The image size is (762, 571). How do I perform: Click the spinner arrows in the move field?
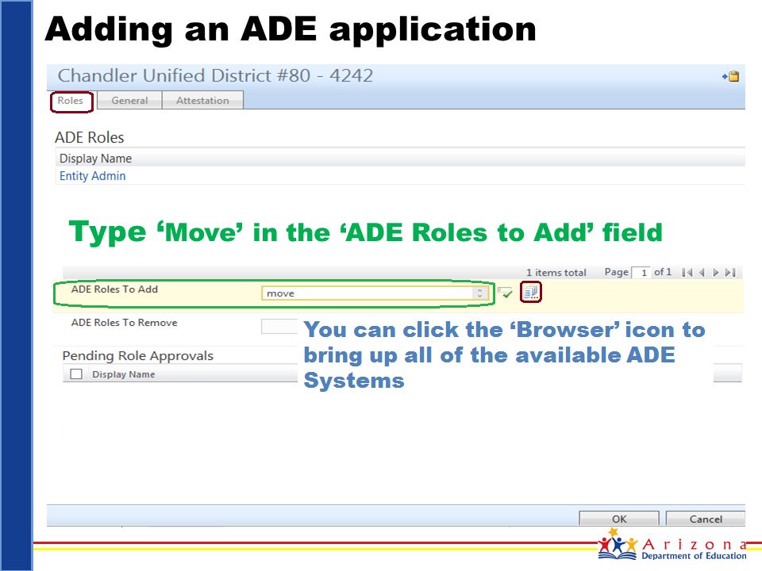point(479,293)
